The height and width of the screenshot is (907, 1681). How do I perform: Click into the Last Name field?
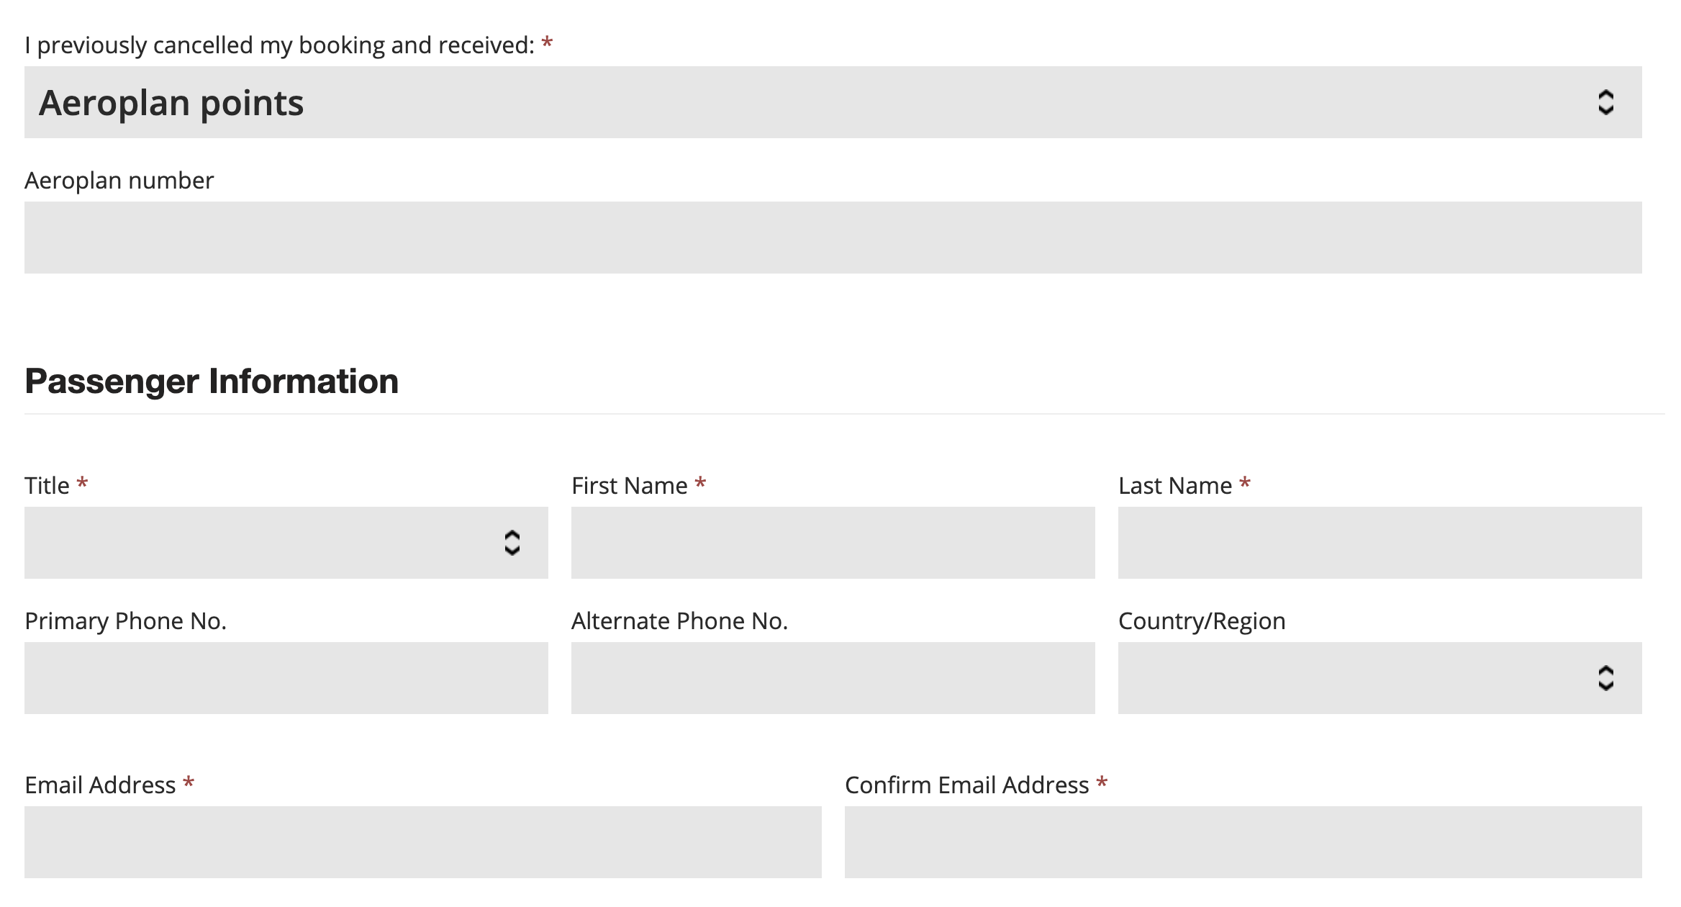(x=1379, y=543)
